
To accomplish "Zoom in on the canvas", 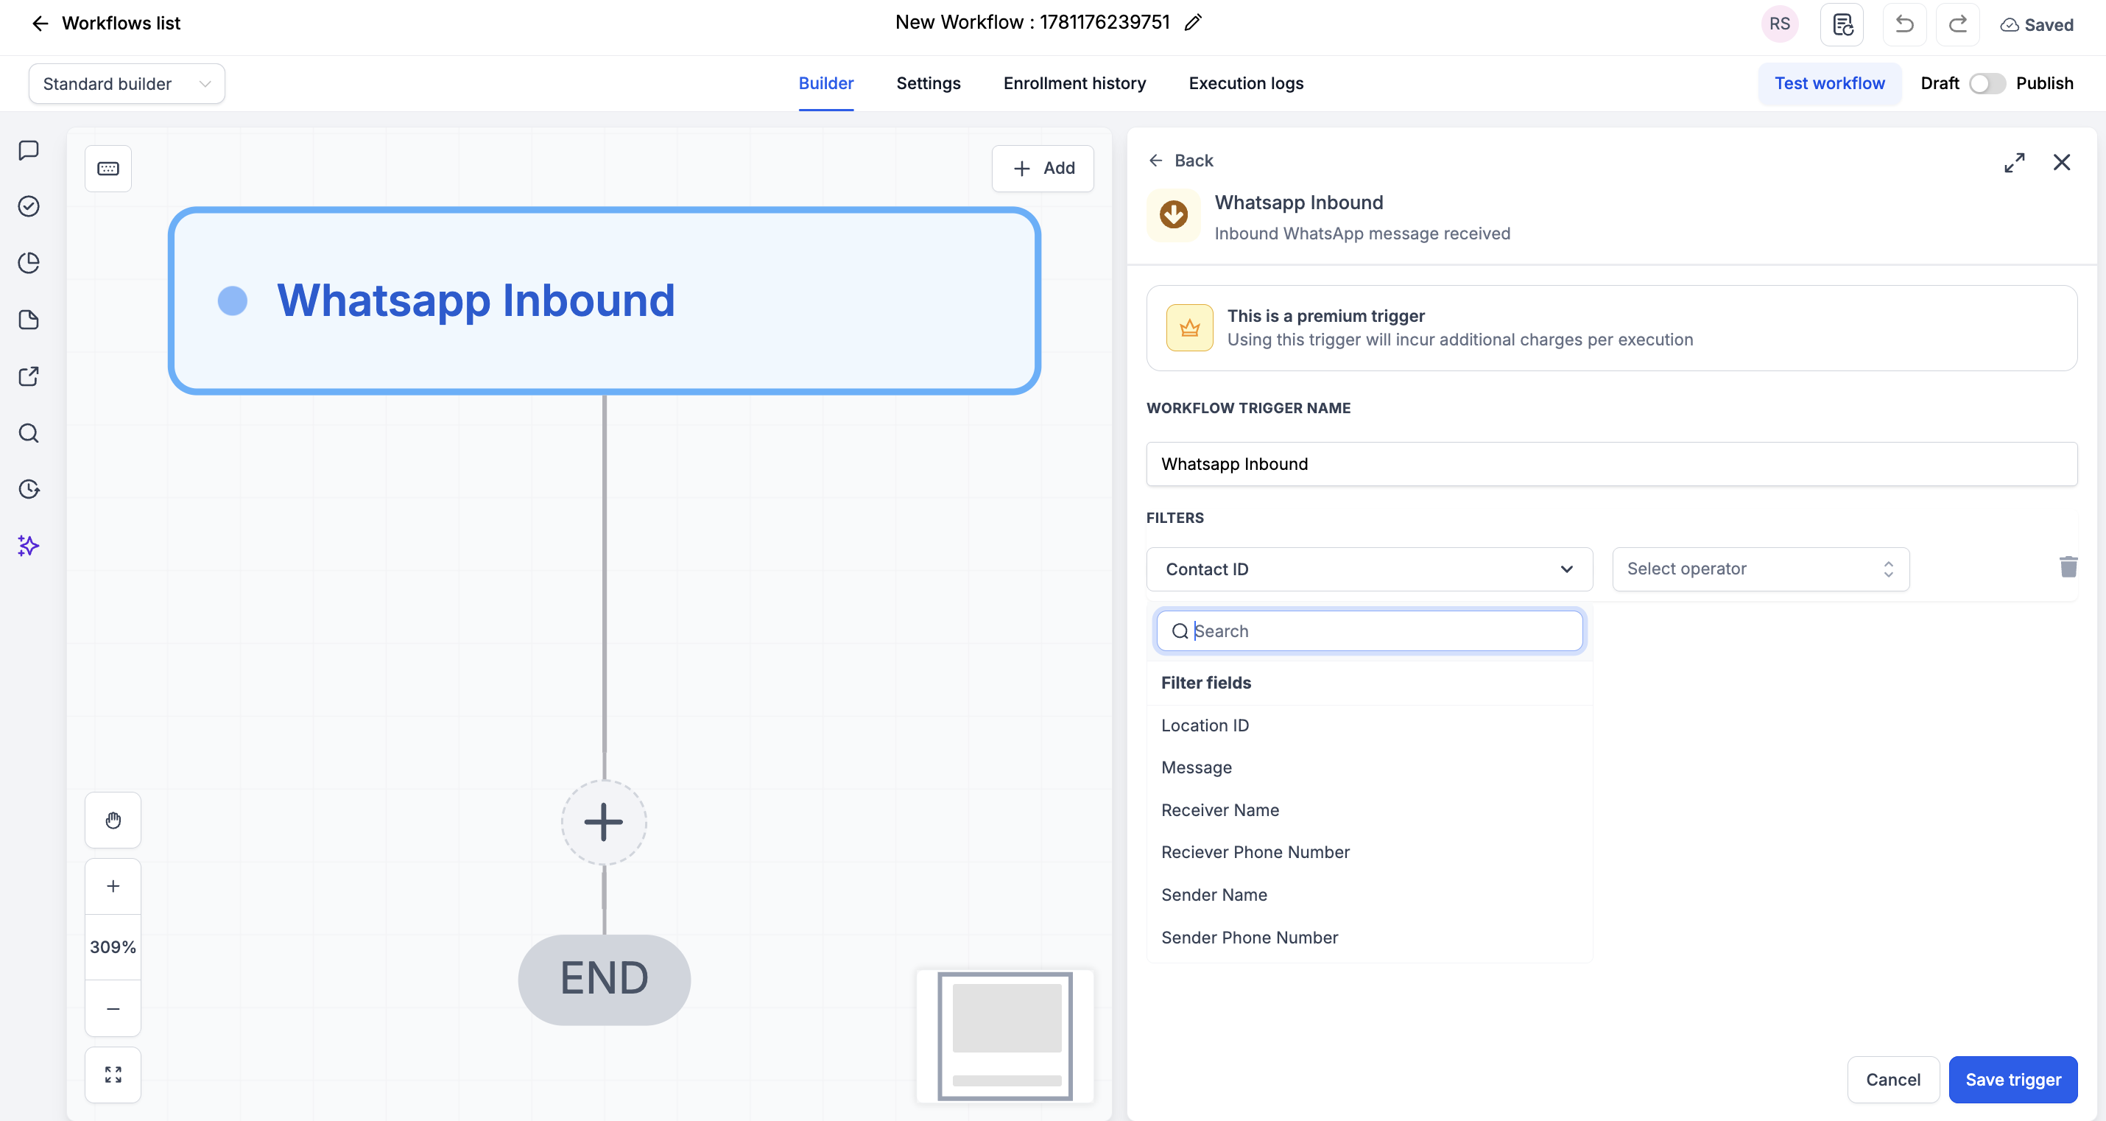I will (113, 886).
